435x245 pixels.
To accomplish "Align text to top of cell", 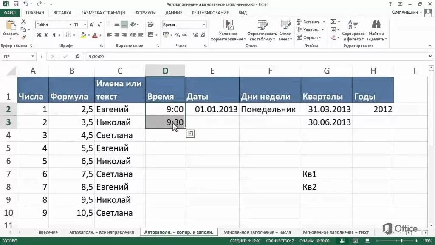I will (x=109, y=24).
